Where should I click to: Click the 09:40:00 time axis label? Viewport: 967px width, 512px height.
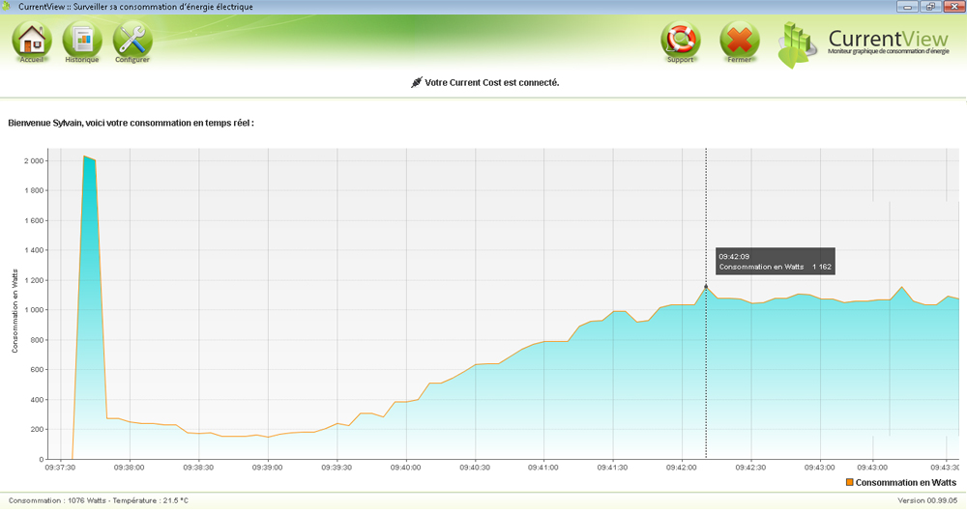[x=405, y=467]
